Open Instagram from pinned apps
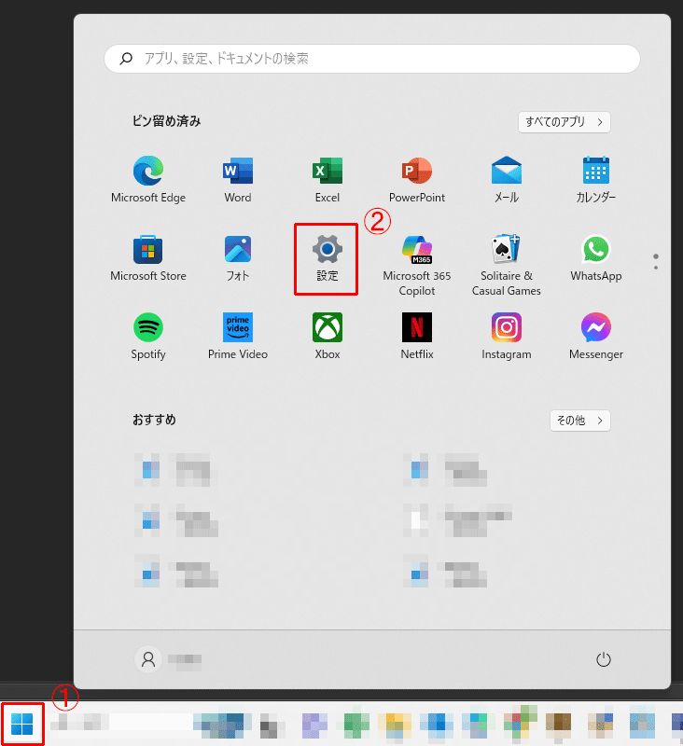This screenshot has width=683, height=746. 506,337
